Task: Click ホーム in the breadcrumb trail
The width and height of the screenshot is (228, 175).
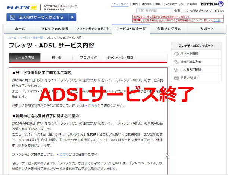Action: 12,38
